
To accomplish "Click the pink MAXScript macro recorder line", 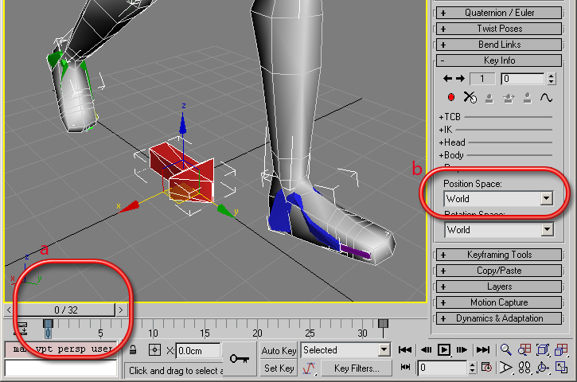I will tap(60, 349).
